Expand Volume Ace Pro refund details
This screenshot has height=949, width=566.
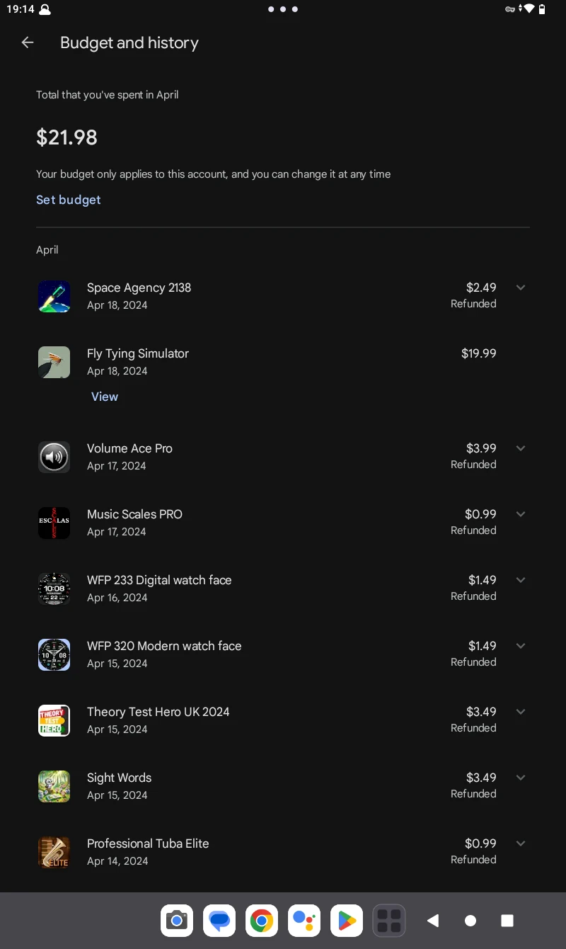[x=521, y=448]
